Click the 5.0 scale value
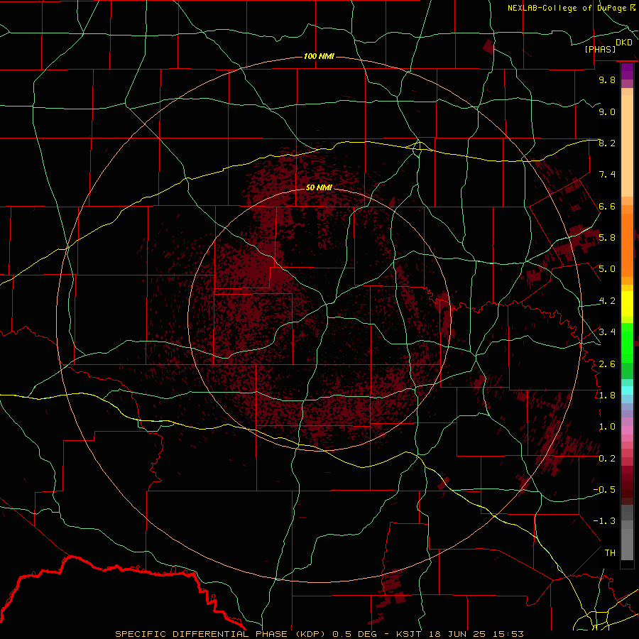 (x=607, y=269)
